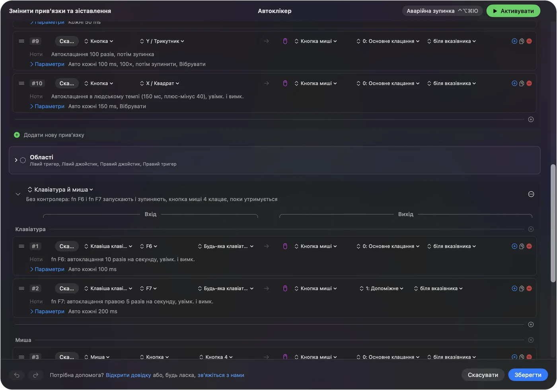Toggle the Області section enabled circle
Image resolution: width=557 pixels, height=390 pixels.
[23, 160]
